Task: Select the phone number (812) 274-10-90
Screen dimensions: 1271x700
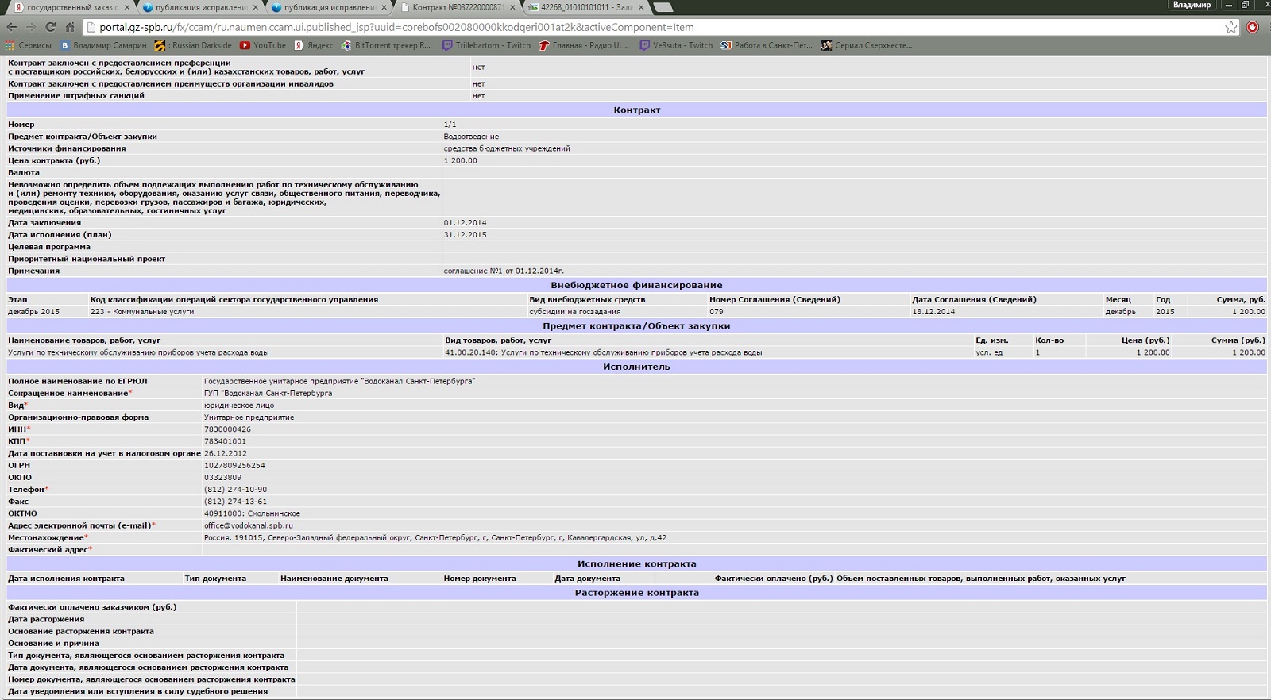Action: click(x=235, y=490)
